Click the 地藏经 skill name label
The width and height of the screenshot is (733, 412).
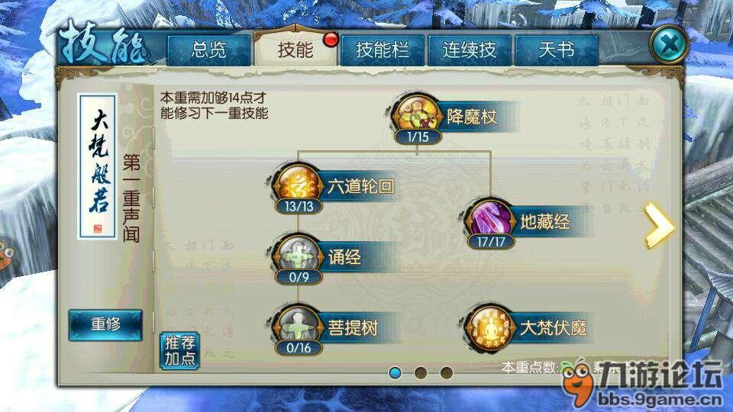pos(545,221)
